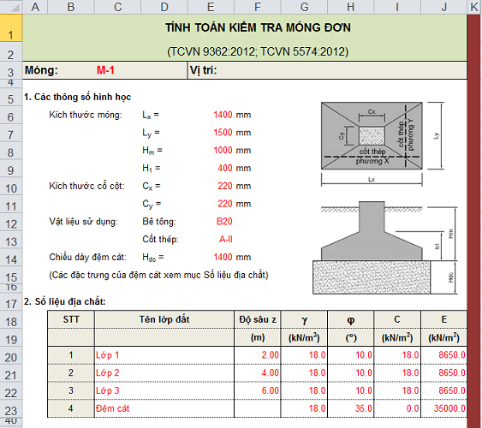Select column B header
The width and height of the screenshot is (482, 428).
coord(71,7)
